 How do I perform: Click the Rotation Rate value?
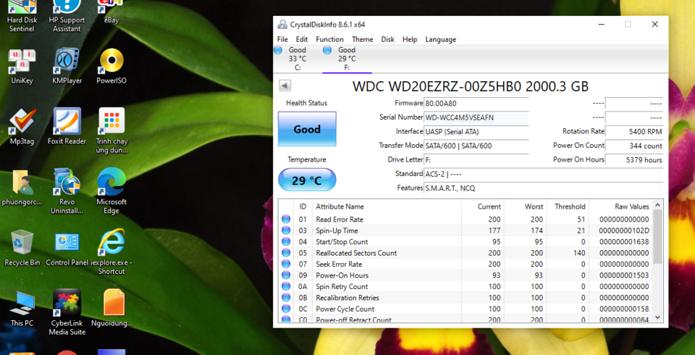(634, 132)
